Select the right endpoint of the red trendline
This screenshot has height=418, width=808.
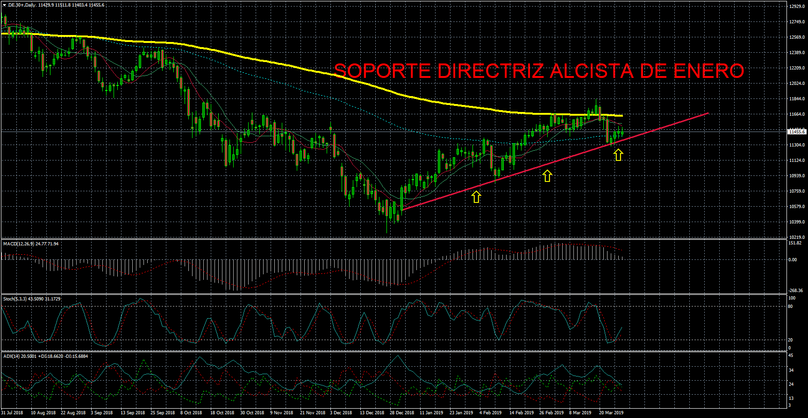tap(708, 113)
